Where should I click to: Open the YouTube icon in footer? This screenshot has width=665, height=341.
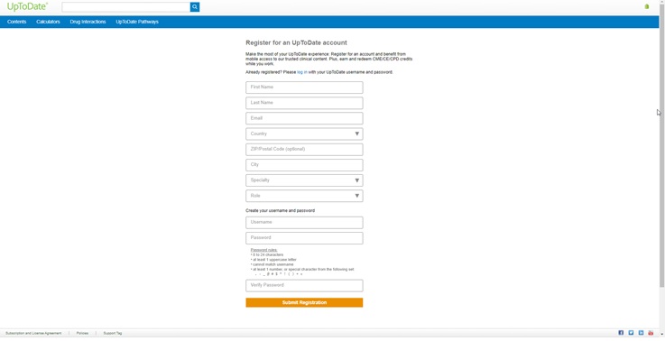coord(651,333)
